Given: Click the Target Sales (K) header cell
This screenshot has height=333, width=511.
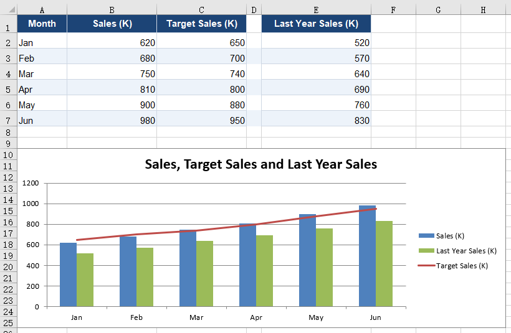Looking at the screenshot, I should [201, 24].
